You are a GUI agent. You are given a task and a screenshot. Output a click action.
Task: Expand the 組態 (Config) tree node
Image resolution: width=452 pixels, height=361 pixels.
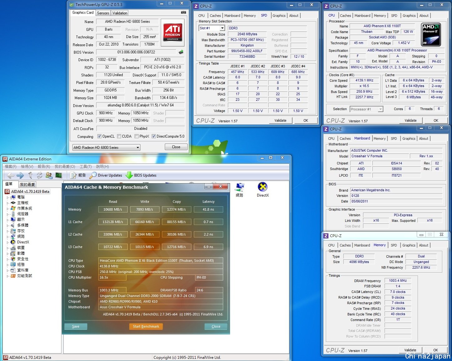tap(7, 265)
